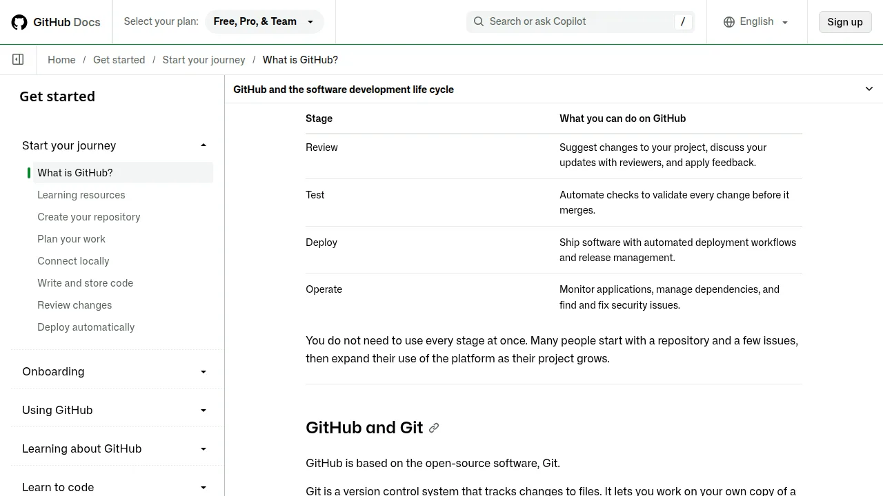The image size is (883, 496).
Task: Open Deploy automatically sidebar link
Action: pos(86,327)
